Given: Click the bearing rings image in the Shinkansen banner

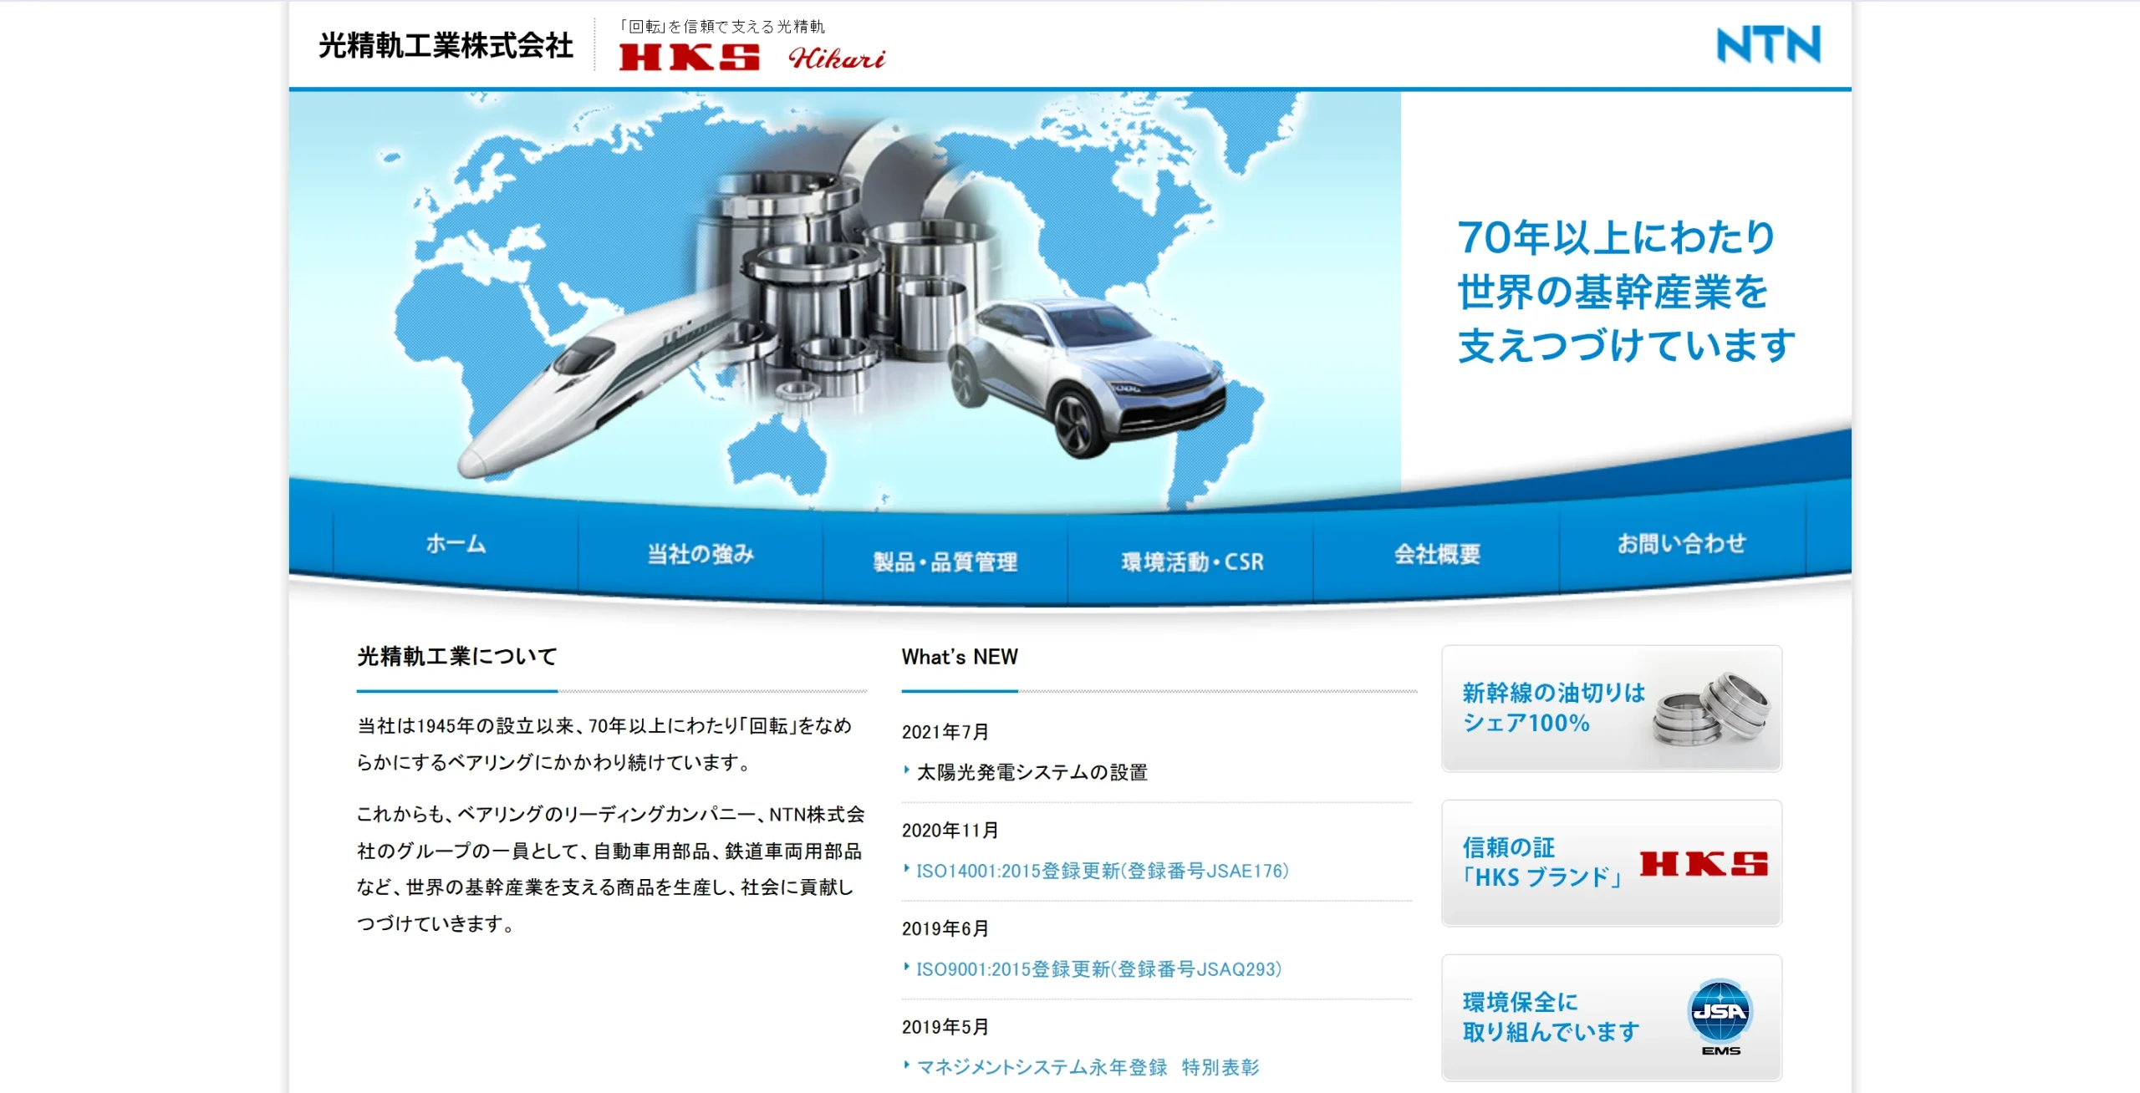Looking at the screenshot, I should [1711, 709].
